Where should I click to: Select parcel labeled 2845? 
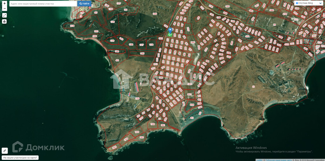click(193, 42)
